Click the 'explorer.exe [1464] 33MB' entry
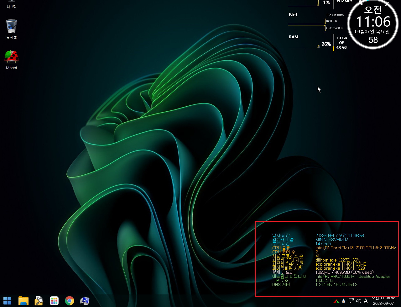This screenshot has width=401, height=307. [341, 264]
